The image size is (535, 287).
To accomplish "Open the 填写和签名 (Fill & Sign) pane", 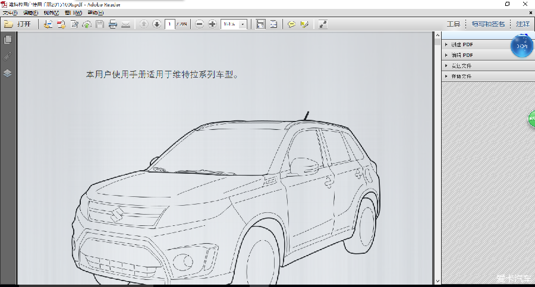I will click(488, 24).
